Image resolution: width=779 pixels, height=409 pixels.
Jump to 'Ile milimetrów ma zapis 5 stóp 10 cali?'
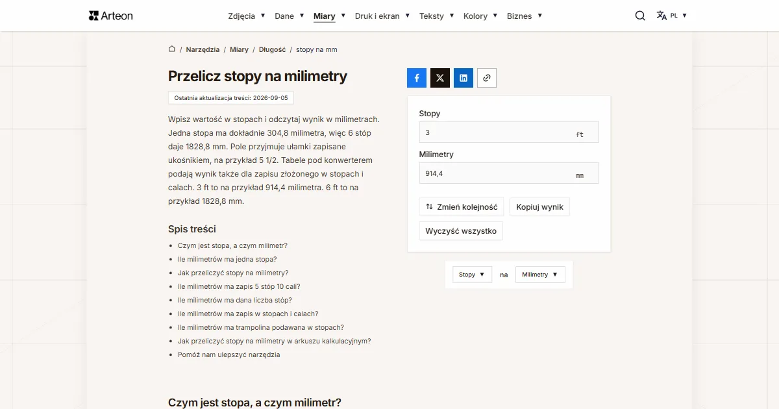click(239, 286)
